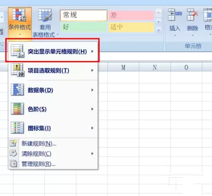Apply the 适中 yellow cell style
212x196 pixels.
[x=131, y=27]
